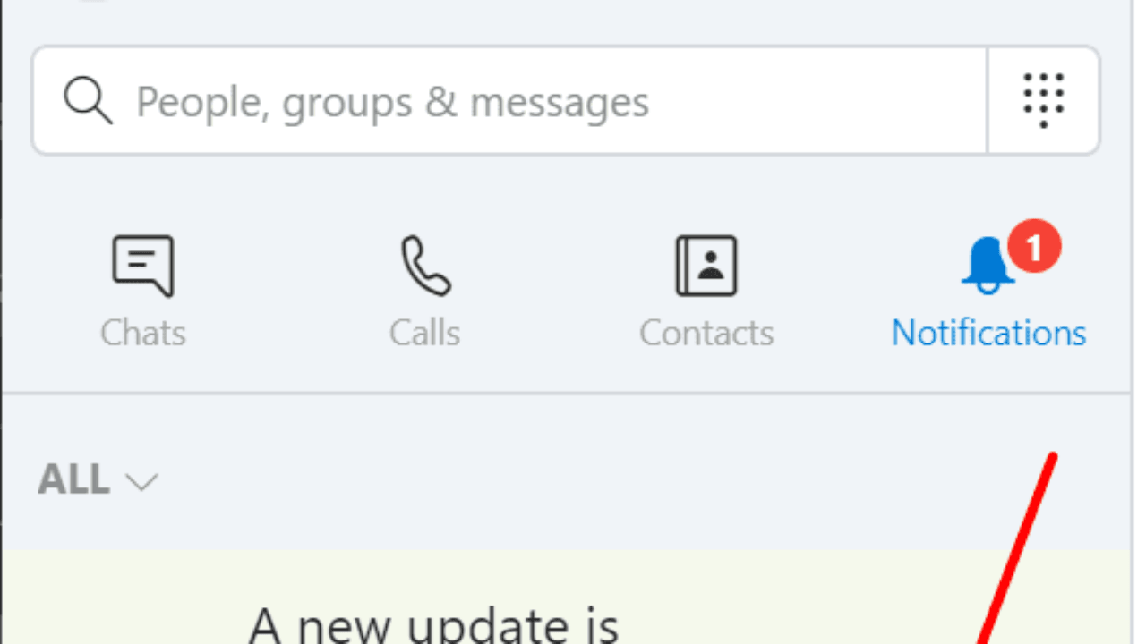Click the empty filter row right of ALL
The height and width of the screenshot is (644, 1146).
[x=645, y=481]
